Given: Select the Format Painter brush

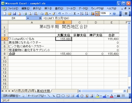Looking at the screenshot, I should (x=54, y=14).
